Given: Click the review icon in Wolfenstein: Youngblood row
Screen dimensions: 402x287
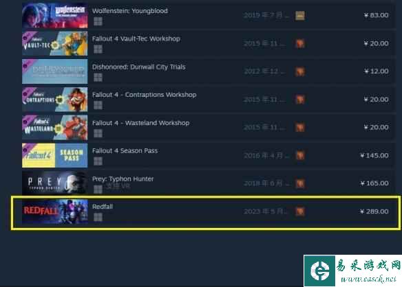Looking at the screenshot, I should pyautogui.click(x=300, y=16).
